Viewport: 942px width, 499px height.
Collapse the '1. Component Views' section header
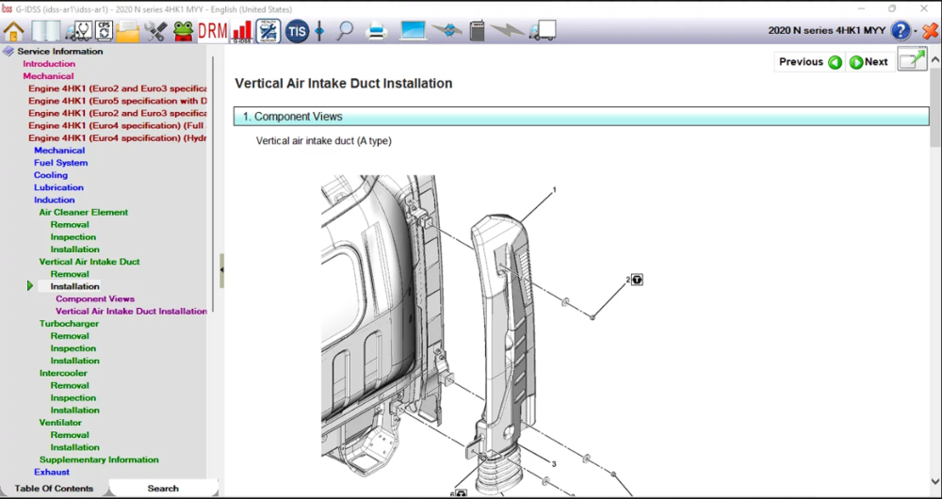coord(580,117)
